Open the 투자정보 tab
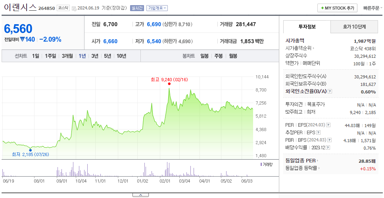Screen dimensions: 384x198 click(307, 27)
